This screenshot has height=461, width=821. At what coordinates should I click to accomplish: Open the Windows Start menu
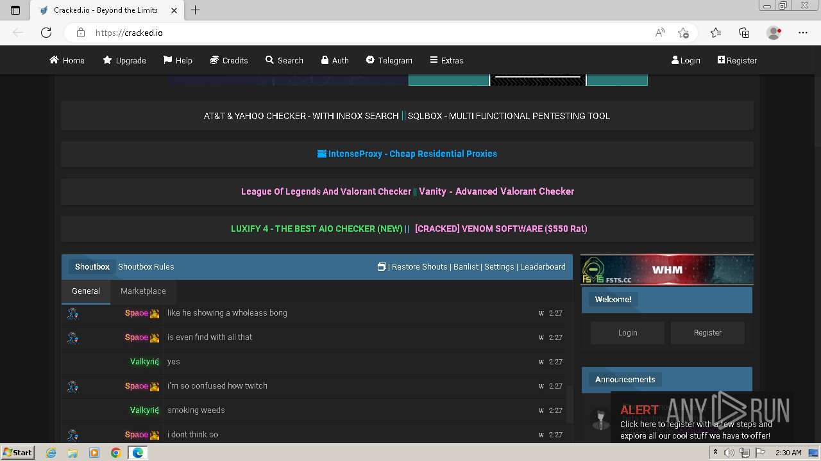click(17, 452)
